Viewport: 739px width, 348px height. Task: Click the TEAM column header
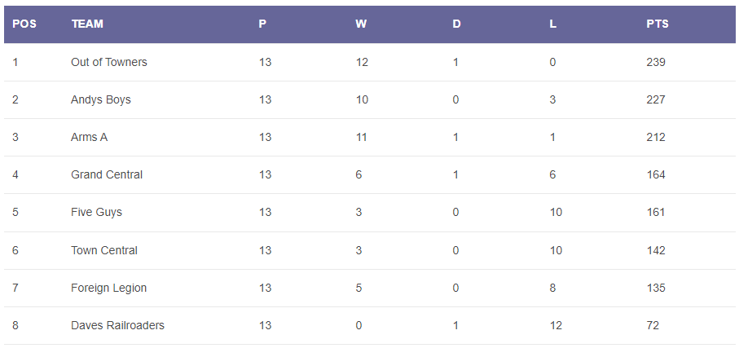(87, 24)
